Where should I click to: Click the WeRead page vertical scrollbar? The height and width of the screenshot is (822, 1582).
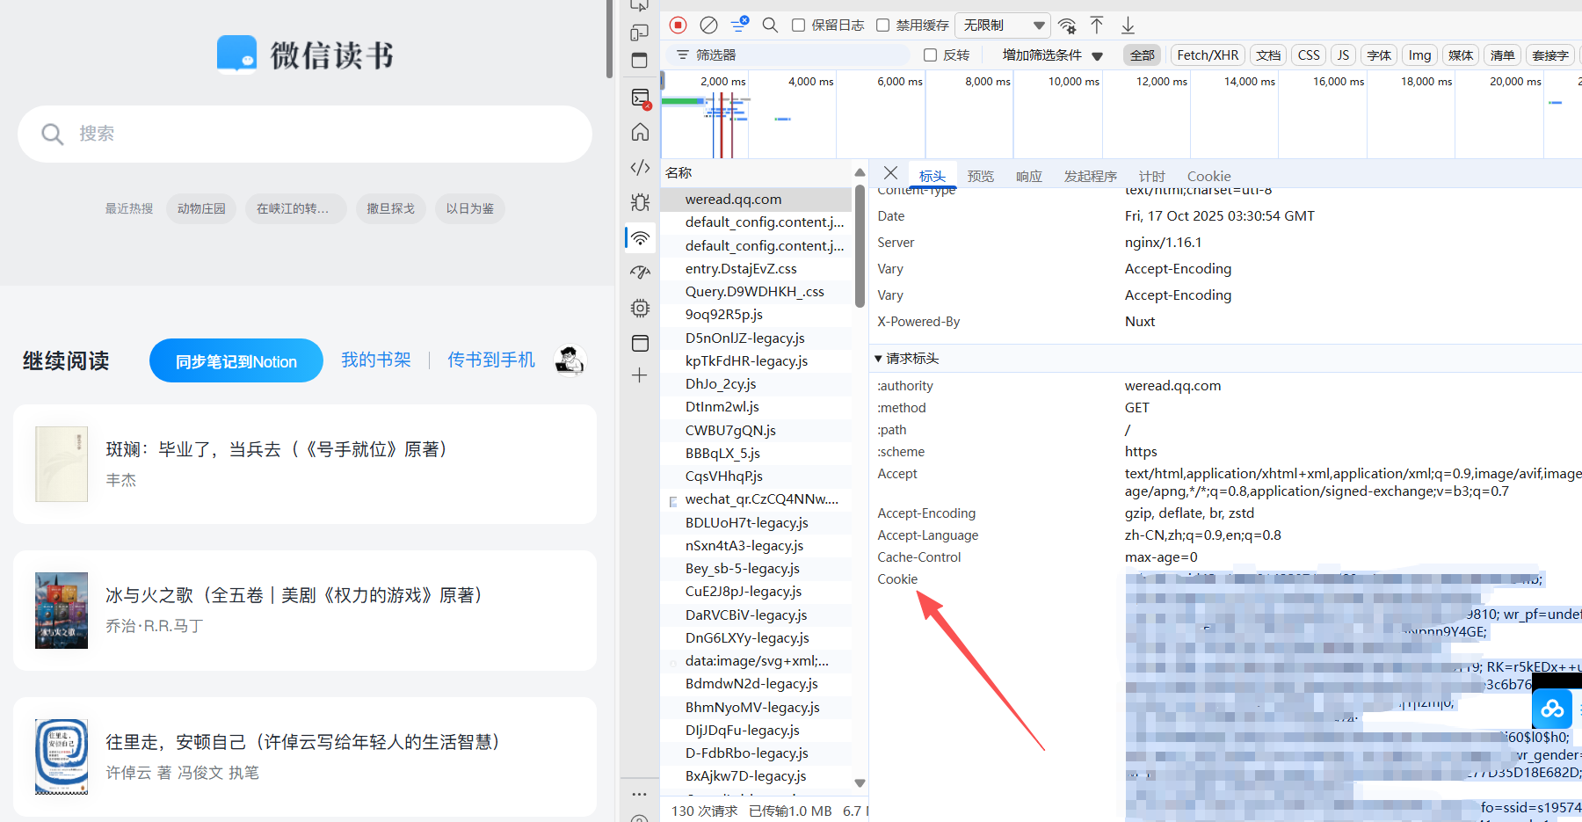click(x=609, y=40)
